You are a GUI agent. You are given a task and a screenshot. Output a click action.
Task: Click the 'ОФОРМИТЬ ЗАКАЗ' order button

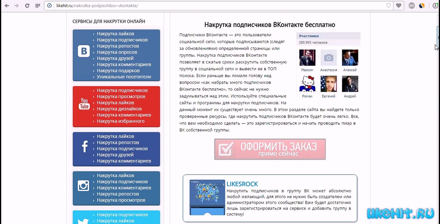coord(270,149)
